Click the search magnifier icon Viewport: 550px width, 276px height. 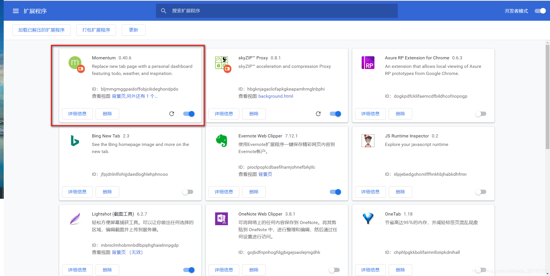164,11
